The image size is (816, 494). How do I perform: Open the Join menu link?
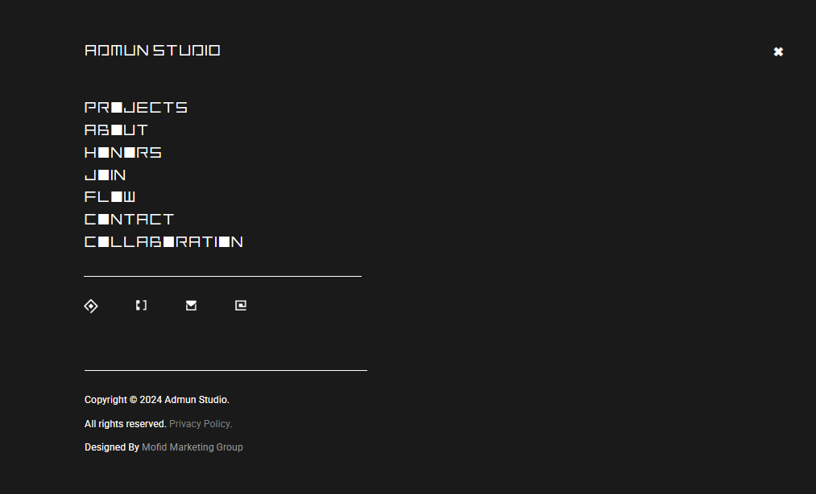106,175
